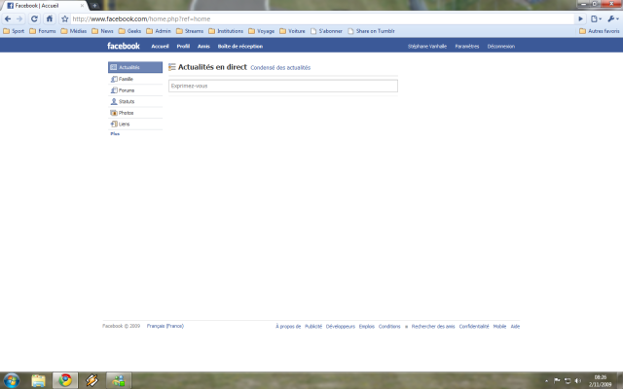Open the Mobile footer link

[x=499, y=327]
